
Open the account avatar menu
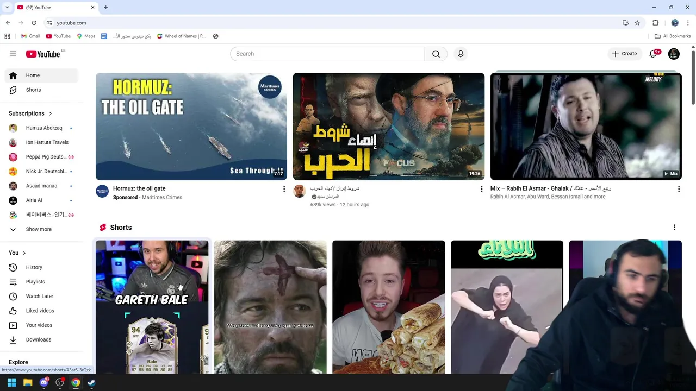(x=674, y=54)
